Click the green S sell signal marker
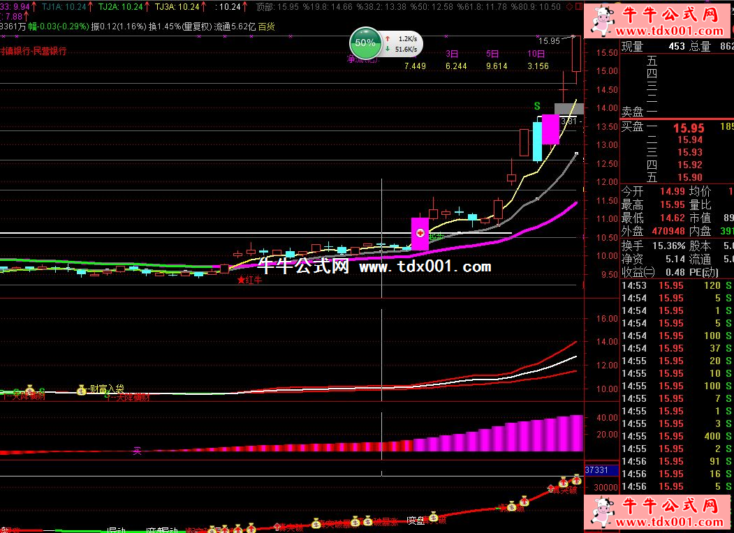 [x=537, y=106]
